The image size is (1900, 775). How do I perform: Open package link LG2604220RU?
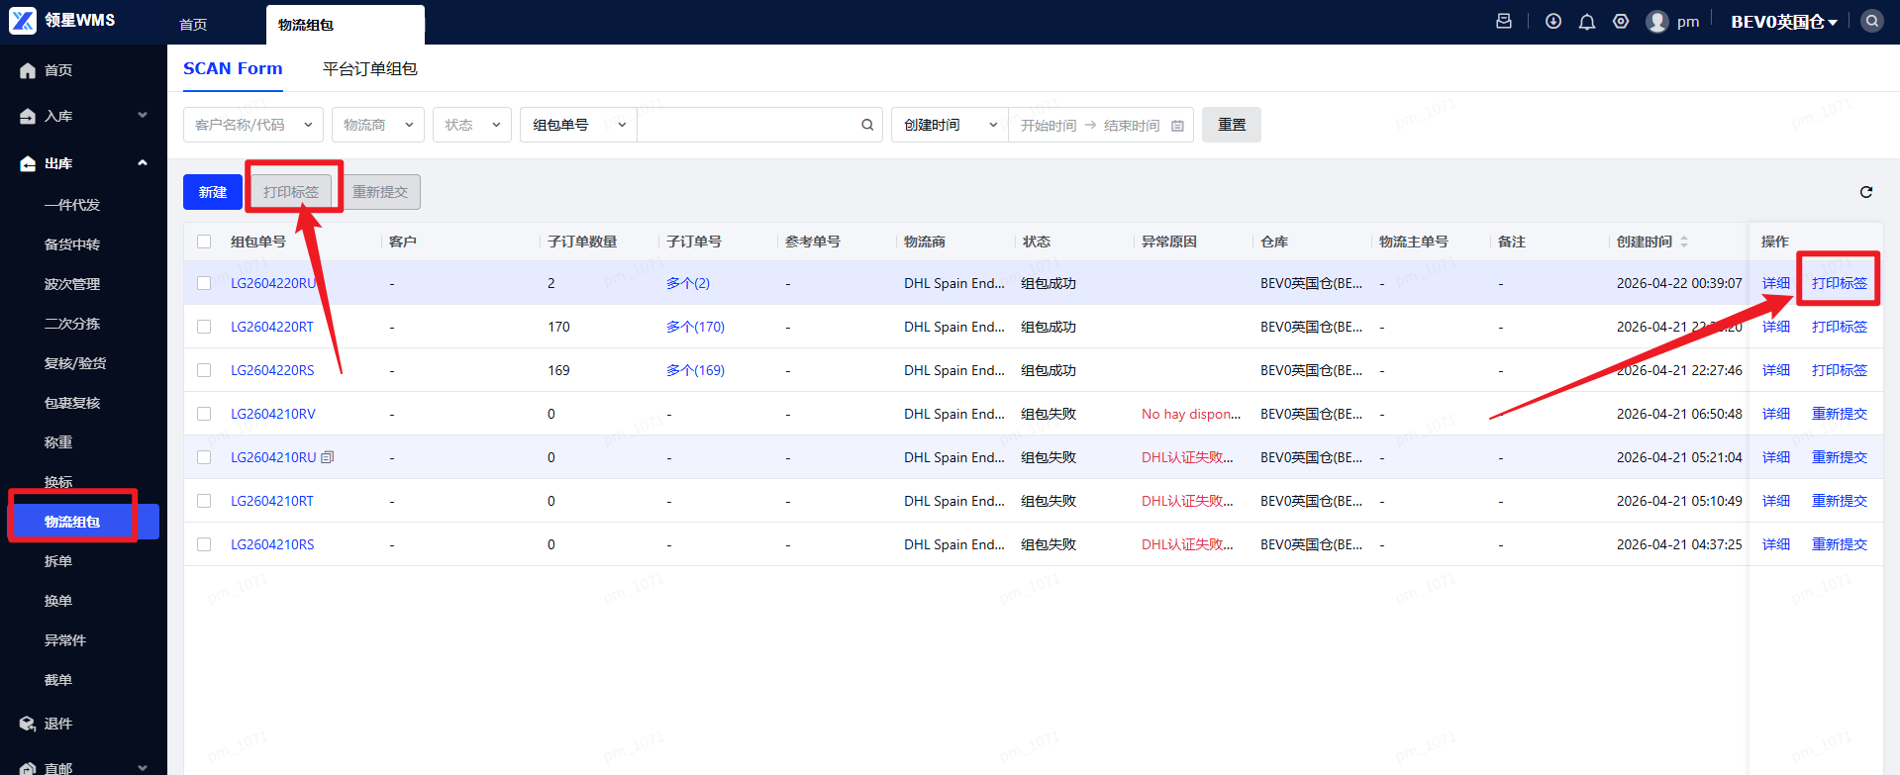[273, 283]
